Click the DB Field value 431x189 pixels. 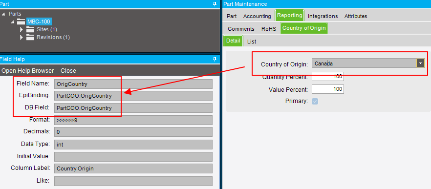(133, 108)
